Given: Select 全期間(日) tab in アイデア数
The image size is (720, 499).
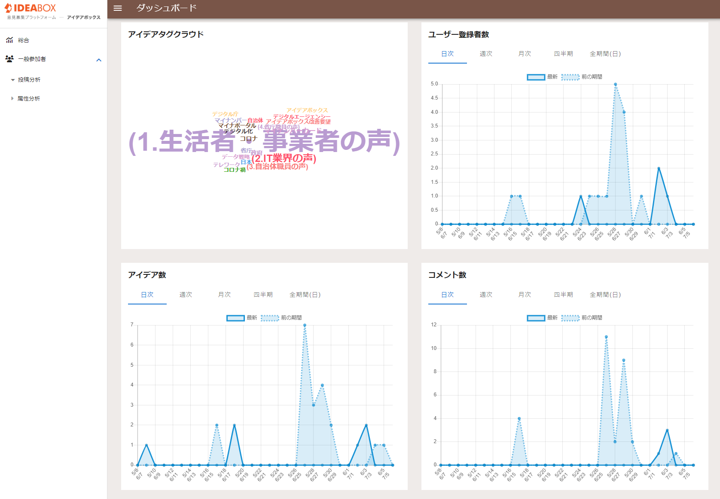Looking at the screenshot, I should pyautogui.click(x=305, y=295).
